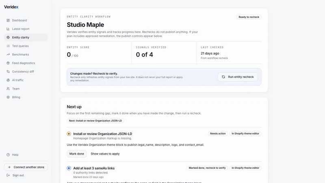Open the Dashboard icon in sidebar
Viewport: 325px width, 183px height.
[x=8, y=20]
